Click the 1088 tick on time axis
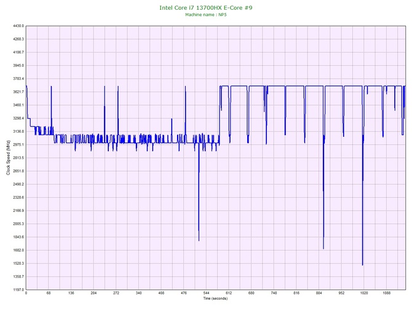This screenshot has height=309, width=412. (x=387, y=293)
